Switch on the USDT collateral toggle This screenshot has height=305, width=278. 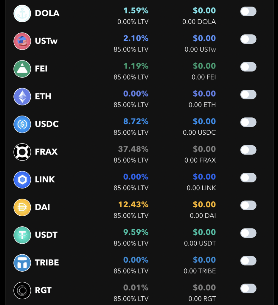(x=248, y=233)
